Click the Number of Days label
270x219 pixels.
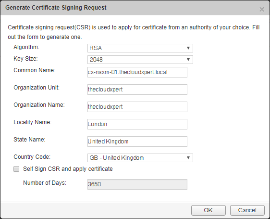45,183
